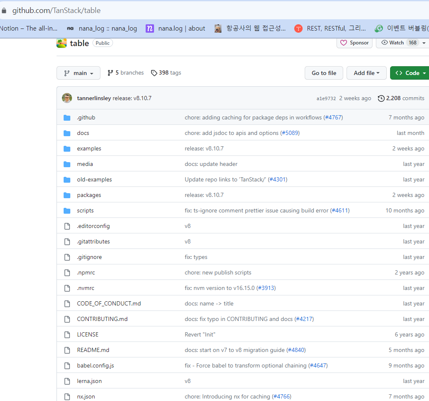Open lerna.json file
The width and height of the screenshot is (429, 401).
click(89, 381)
